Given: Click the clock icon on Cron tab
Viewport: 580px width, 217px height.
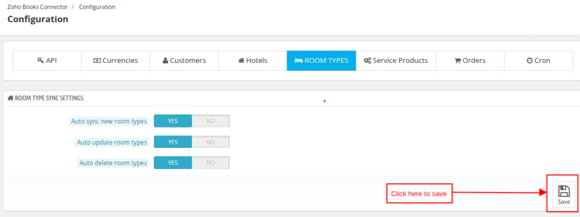Looking at the screenshot, I should tap(530, 61).
